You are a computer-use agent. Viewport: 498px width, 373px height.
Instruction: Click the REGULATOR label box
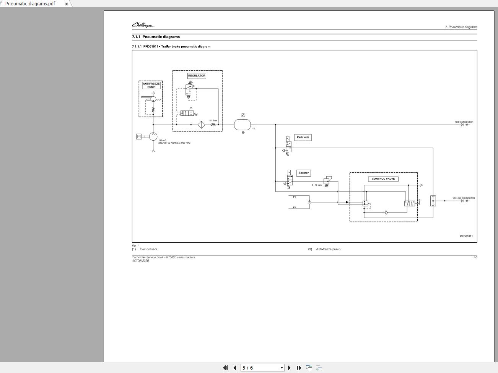point(197,76)
